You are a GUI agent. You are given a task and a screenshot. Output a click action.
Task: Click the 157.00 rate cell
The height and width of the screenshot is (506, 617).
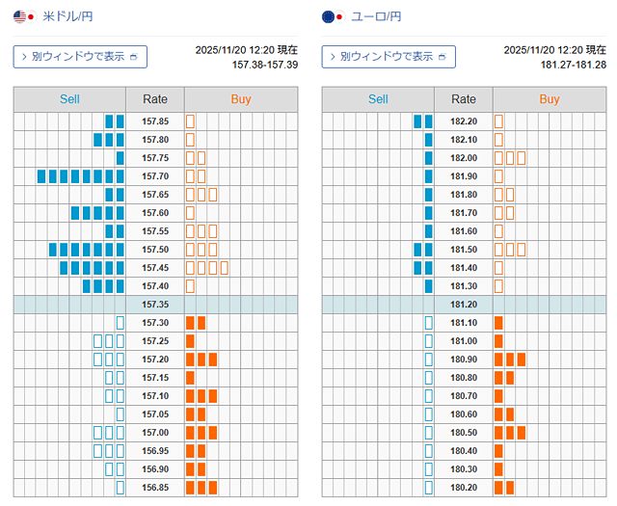155,433
